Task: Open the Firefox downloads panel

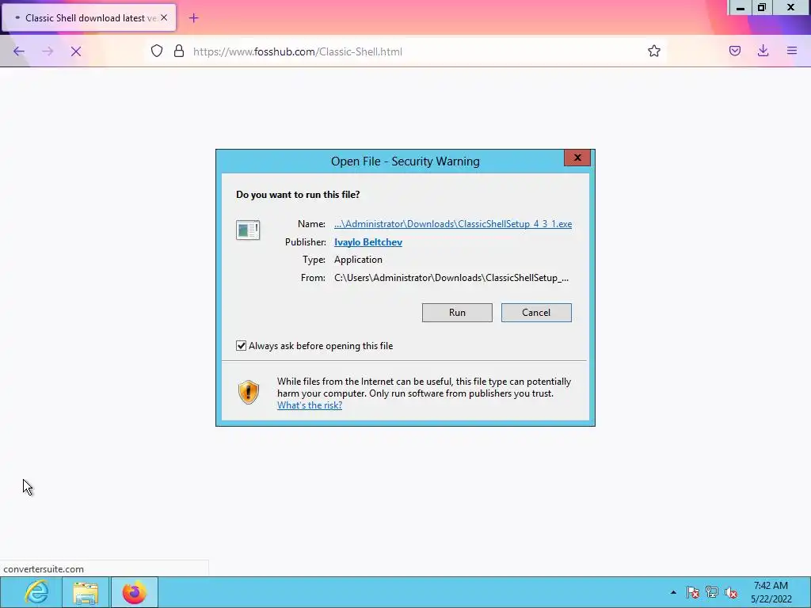Action: click(763, 51)
